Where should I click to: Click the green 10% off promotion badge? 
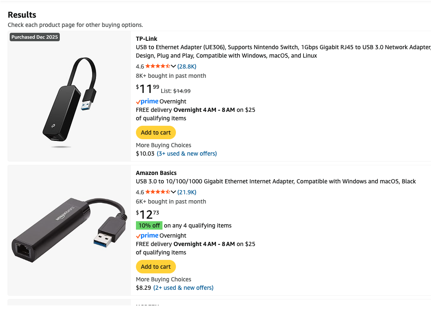tap(149, 225)
